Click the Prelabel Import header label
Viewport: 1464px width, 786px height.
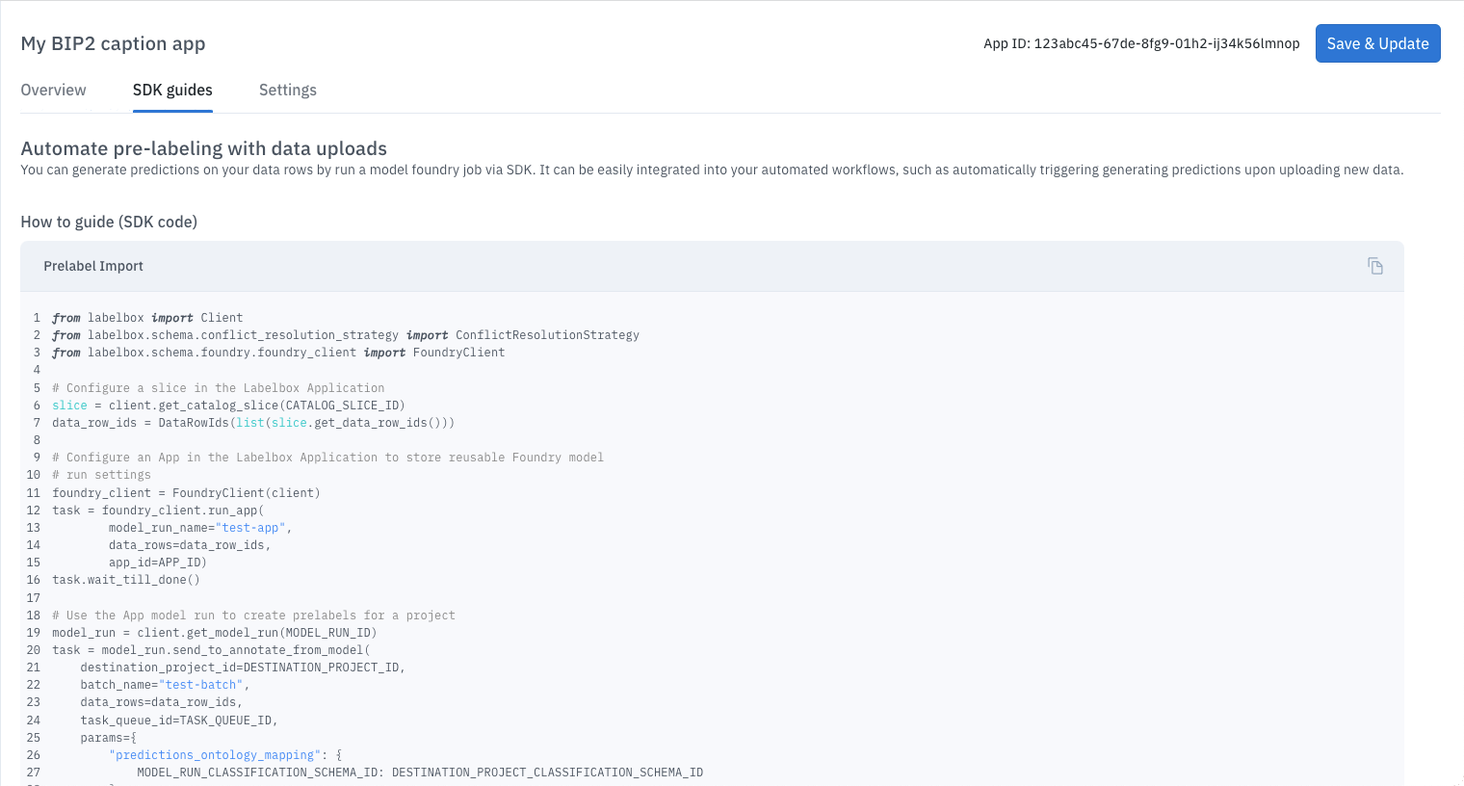pyautogui.click(x=93, y=266)
